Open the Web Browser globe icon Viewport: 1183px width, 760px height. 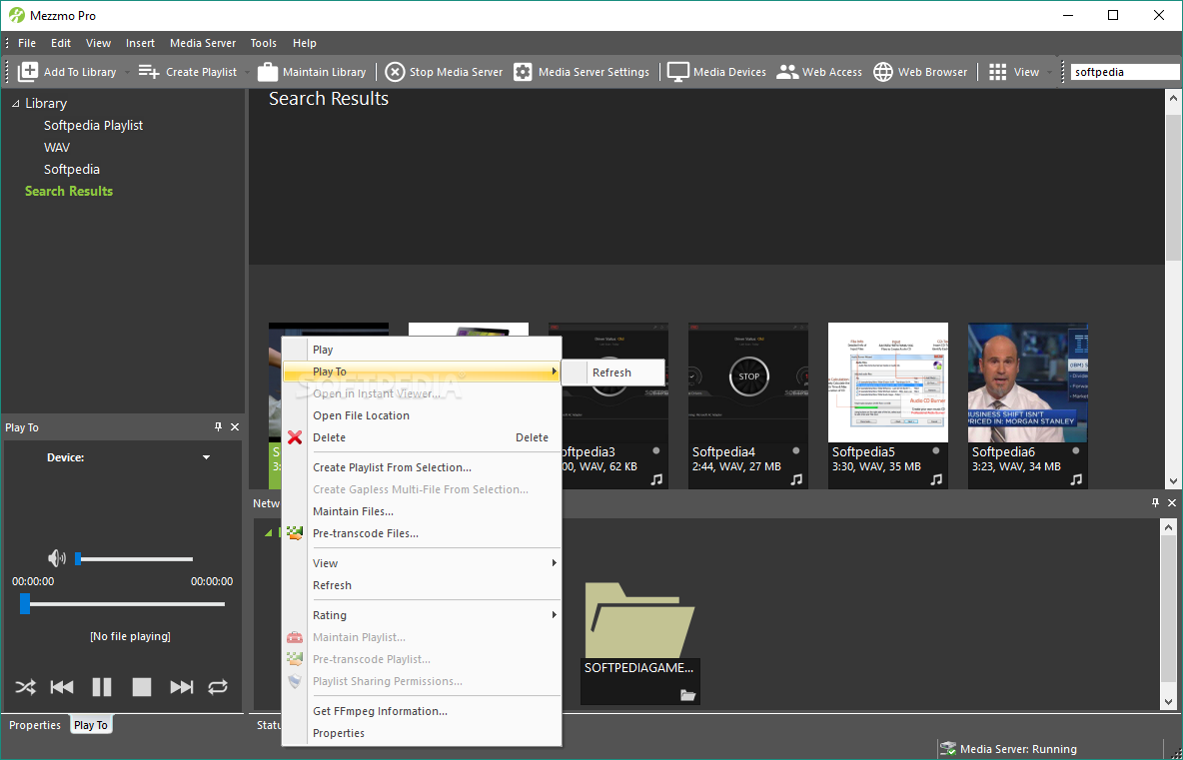882,72
